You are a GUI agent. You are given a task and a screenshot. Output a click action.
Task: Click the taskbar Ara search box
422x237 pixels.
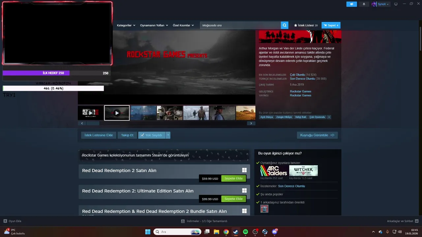coord(177,232)
